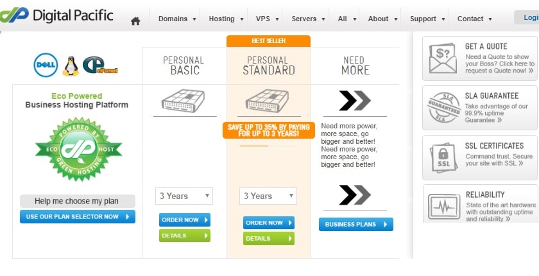Open Personal Basic term dropdown

point(184,196)
